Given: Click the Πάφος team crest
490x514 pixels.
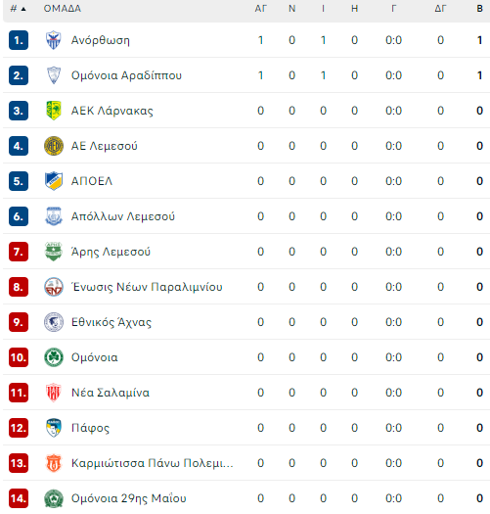Looking at the screenshot, I should (x=54, y=428).
